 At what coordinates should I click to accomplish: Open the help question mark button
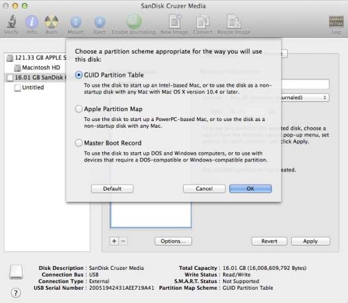click(x=16, y=293)
